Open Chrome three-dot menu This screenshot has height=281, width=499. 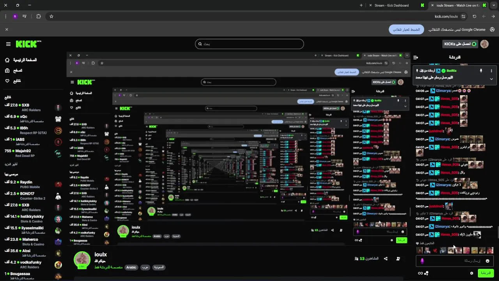point(5,16)
